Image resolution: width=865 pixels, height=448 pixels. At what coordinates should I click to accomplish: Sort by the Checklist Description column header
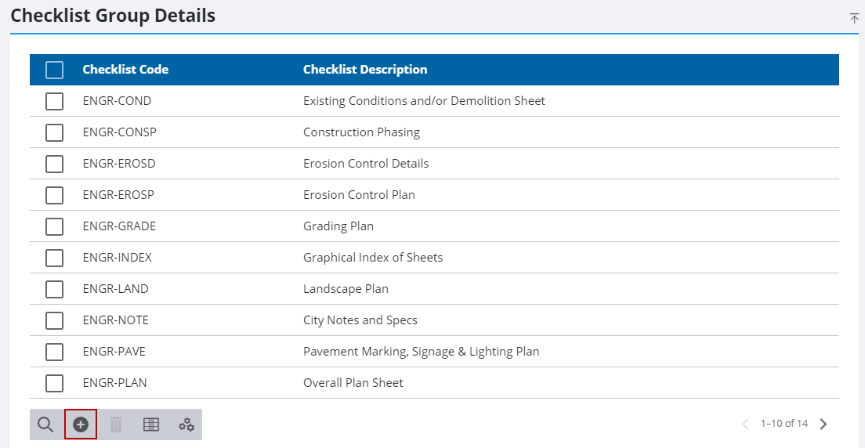pyautogui.click(x=365, y=70)
